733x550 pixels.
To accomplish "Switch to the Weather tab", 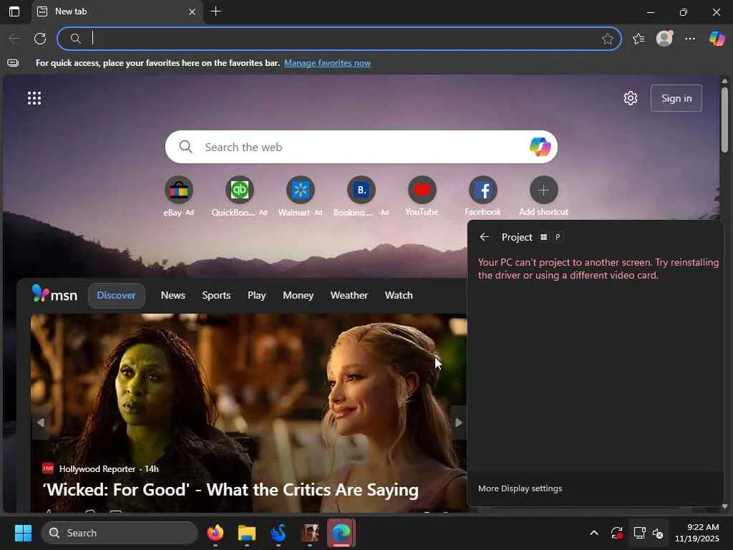I will [349, 296].
